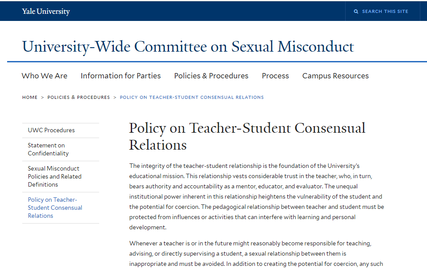The image size is (427, 269).
Task: Open the Who We Are menu
Action: [44, 76]
